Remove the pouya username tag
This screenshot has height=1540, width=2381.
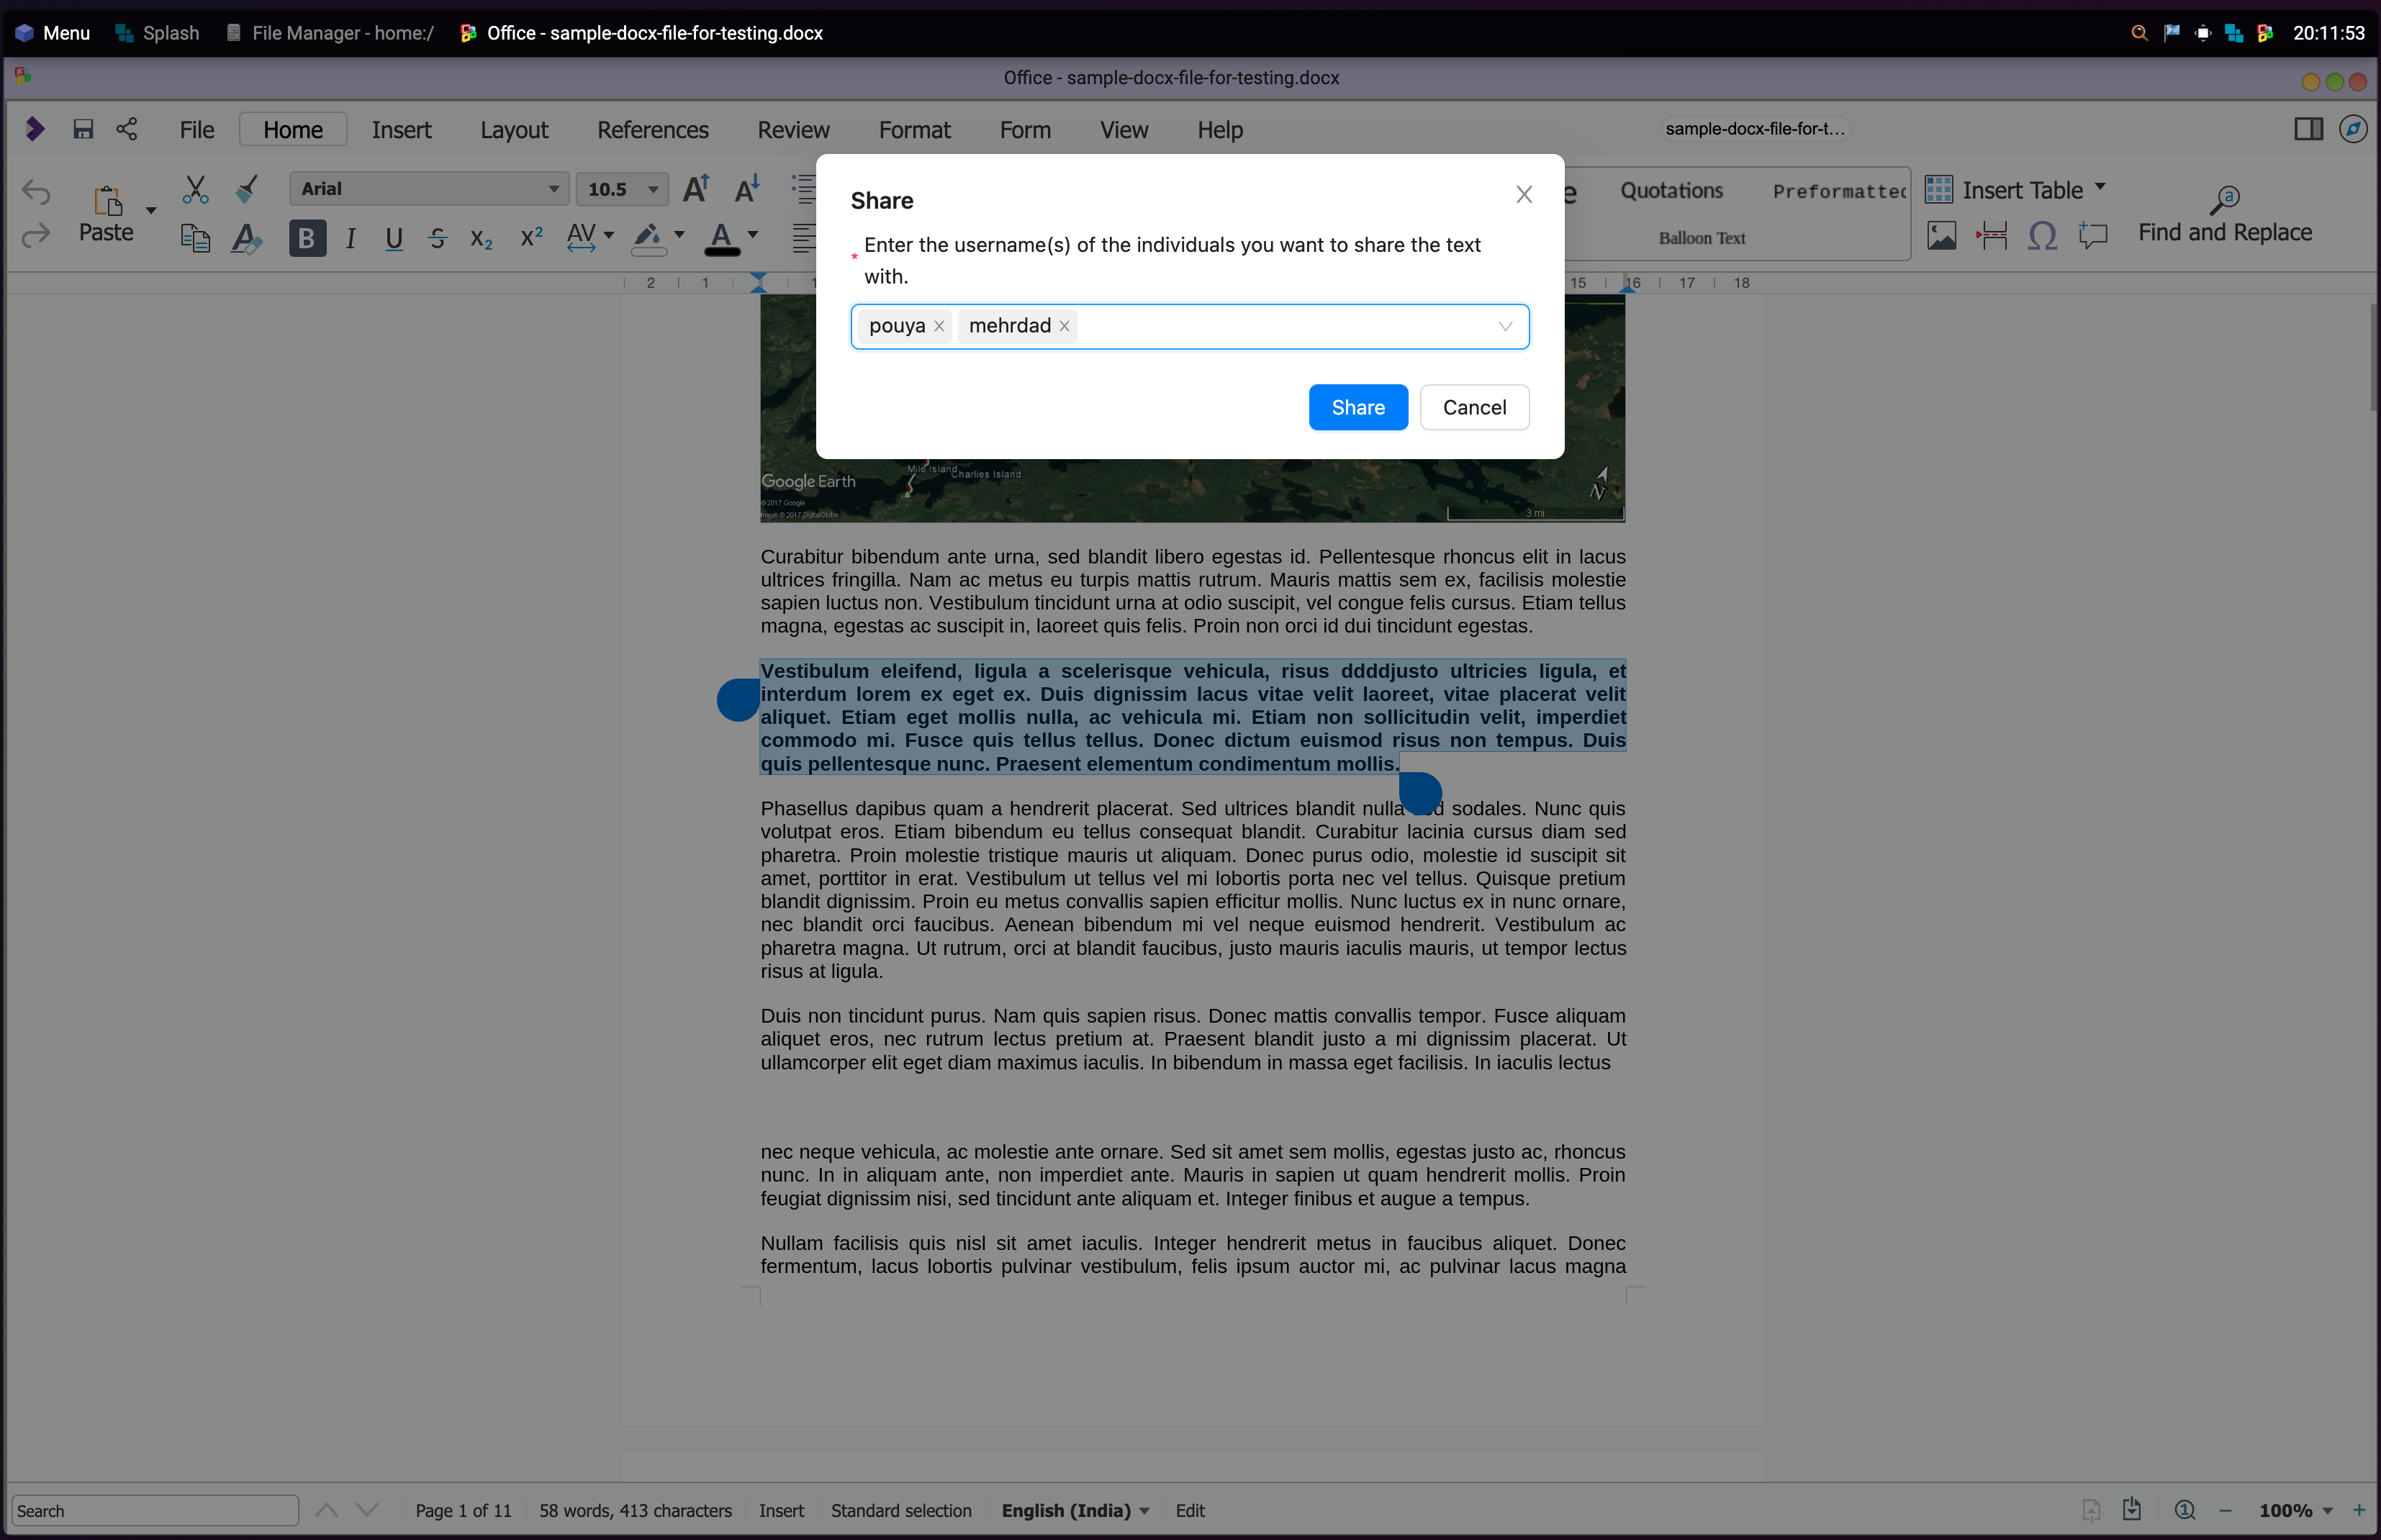point(939,326)
